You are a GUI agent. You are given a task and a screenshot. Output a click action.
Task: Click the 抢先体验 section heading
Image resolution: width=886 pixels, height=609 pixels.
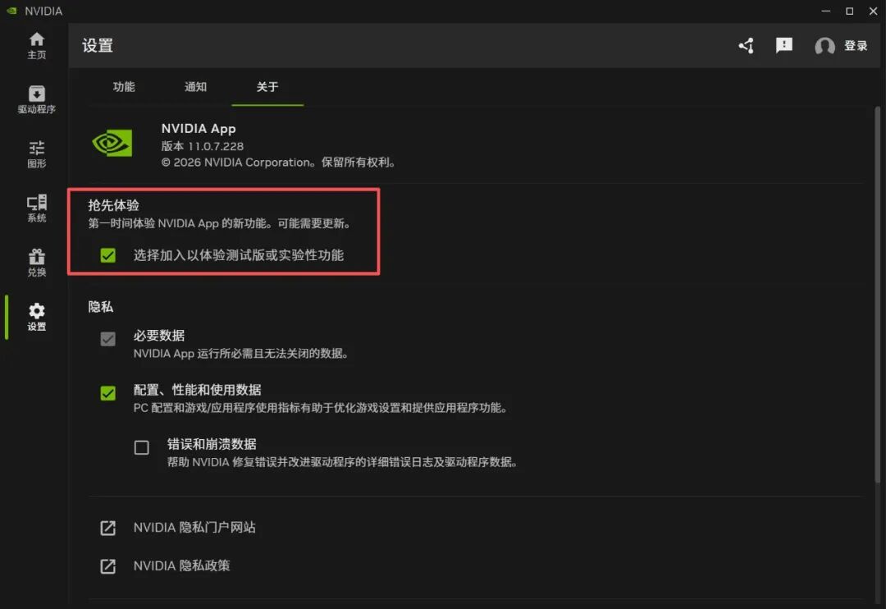click(x=113, y=205)
